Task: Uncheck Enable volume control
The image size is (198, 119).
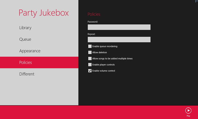Action: pyautogui.click(x=90, y=71)
